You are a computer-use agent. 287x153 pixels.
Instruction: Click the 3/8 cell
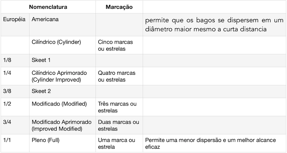tap(8, 91)
